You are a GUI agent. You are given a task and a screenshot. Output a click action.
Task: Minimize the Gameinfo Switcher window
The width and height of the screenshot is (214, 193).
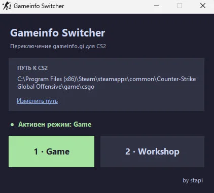click(157, 6)
